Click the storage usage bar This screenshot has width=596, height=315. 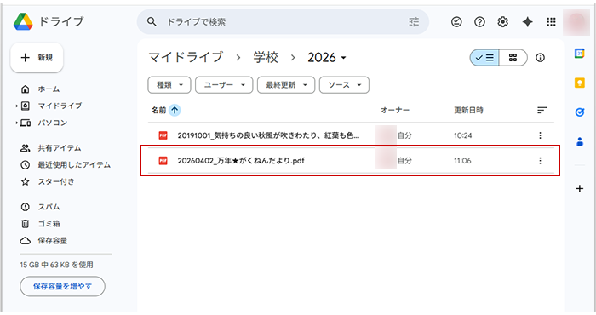(66, 255)
